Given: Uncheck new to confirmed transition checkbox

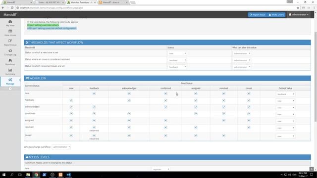Looking at the screenshot, I should click(x=165, y=93).
